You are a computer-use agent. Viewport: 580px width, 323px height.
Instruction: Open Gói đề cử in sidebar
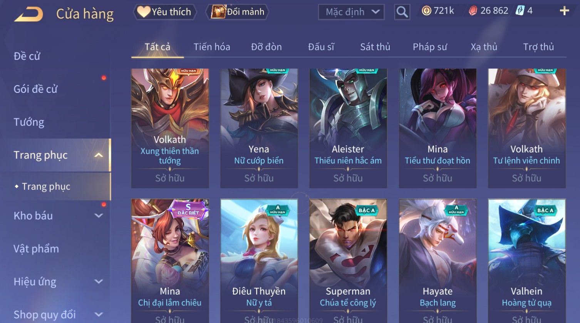coord(35,89)
